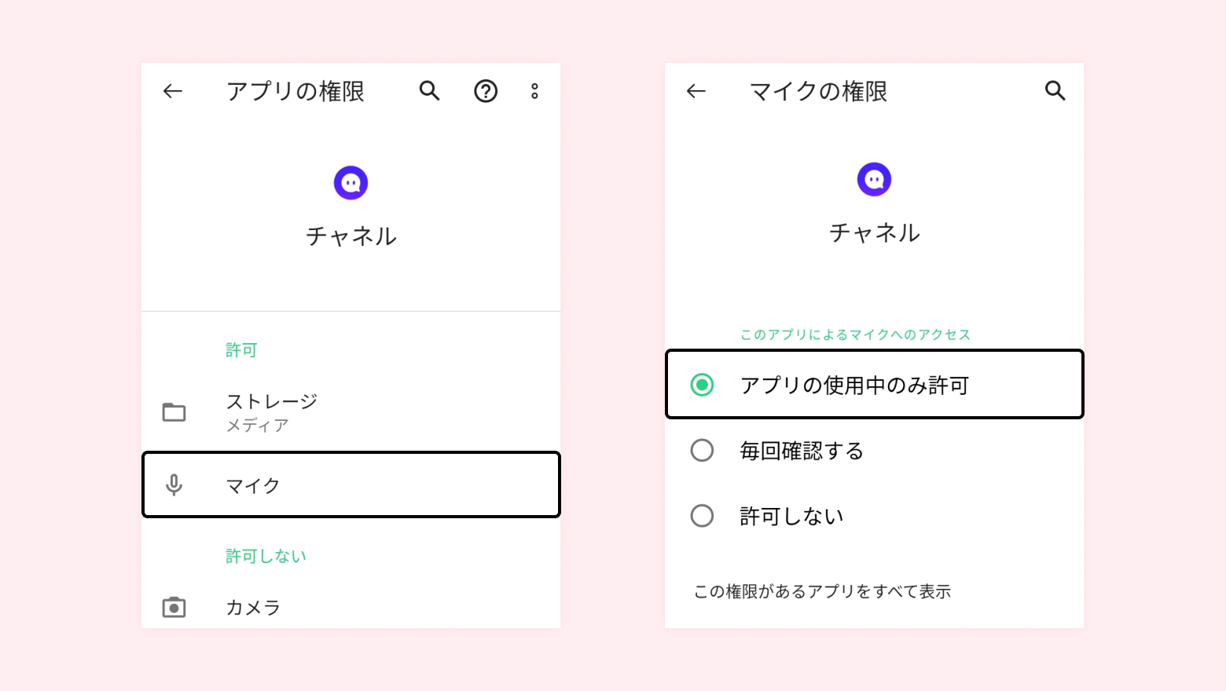Open the この権限があるアプリをすべて表示 link
The image size is (1226, 691).
822,591
